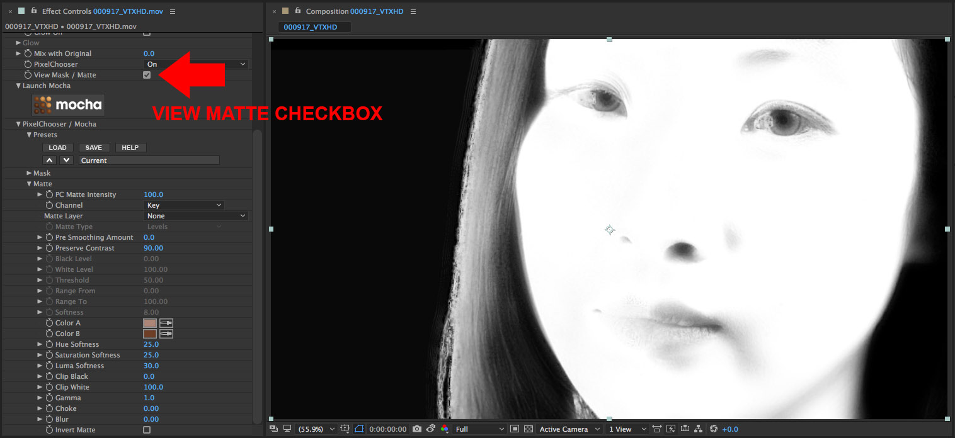This screenshot has width=955, height=438.
Task: Open the Active Camera view dropdown
Action: tap(570, 429)
